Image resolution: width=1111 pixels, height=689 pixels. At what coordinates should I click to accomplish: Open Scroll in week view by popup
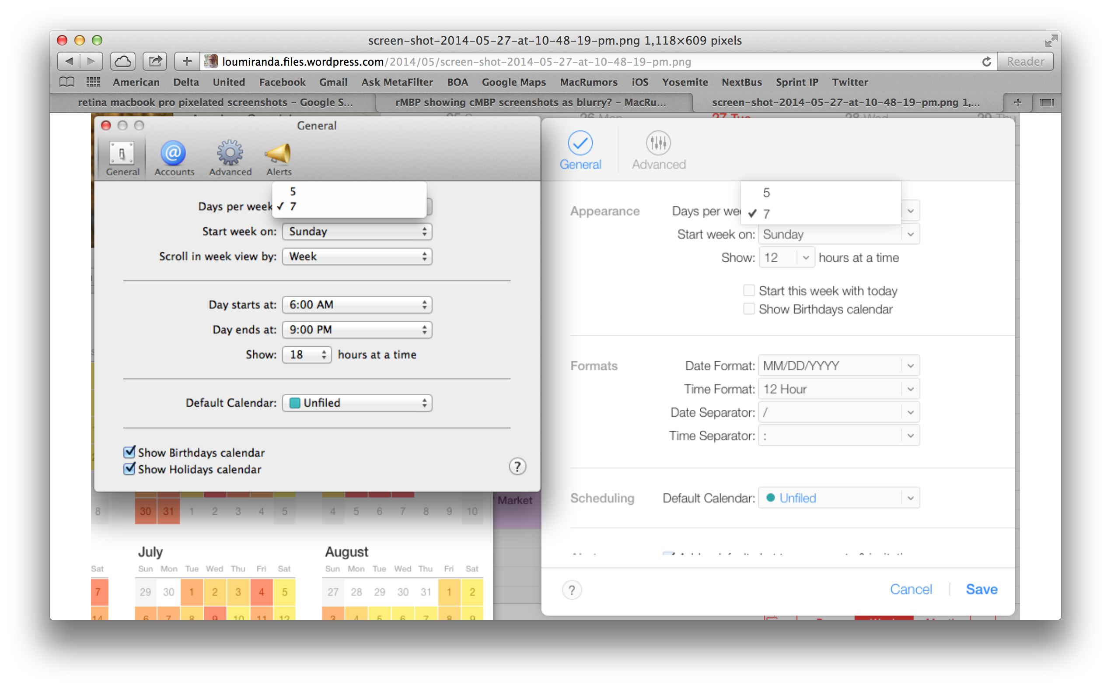[x=357, y=256]
